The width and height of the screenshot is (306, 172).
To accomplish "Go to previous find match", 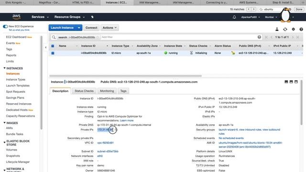I will click(x=249, y=9).
